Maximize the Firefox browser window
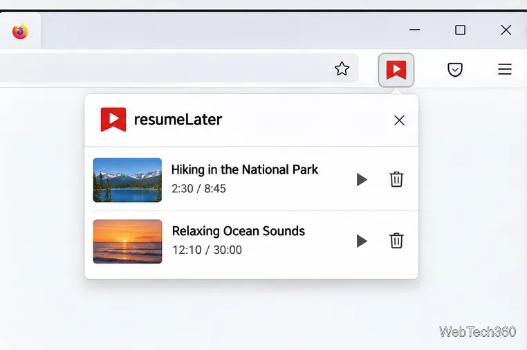The height and width of the screenshot is (350, 527). click(460, 30)
